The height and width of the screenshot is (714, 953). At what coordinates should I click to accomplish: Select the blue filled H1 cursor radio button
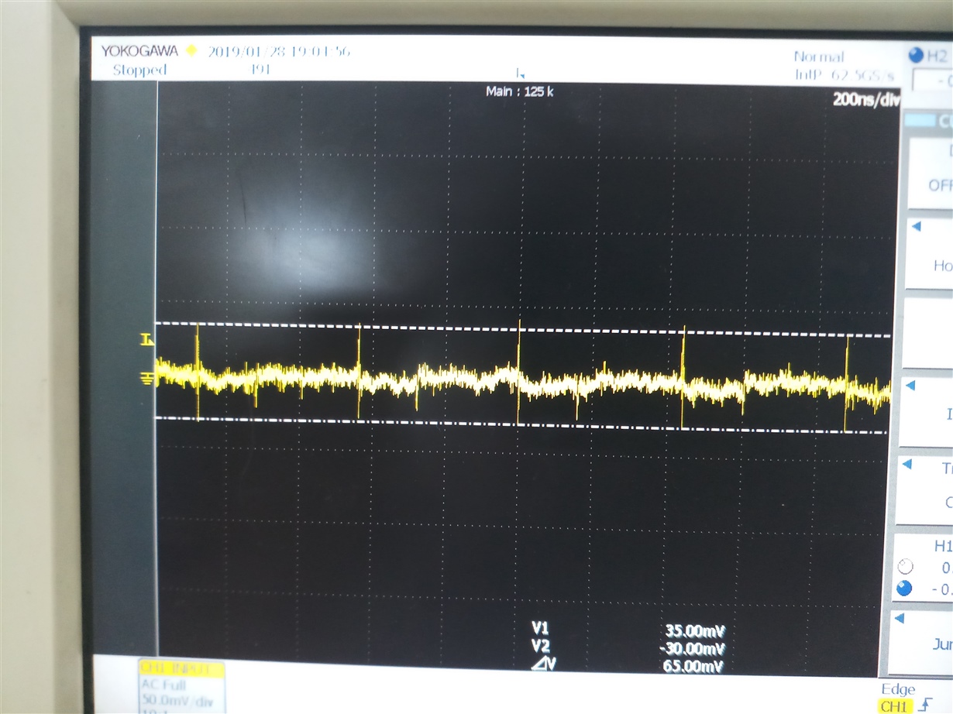pyautogui.click(x=903, y=589)
